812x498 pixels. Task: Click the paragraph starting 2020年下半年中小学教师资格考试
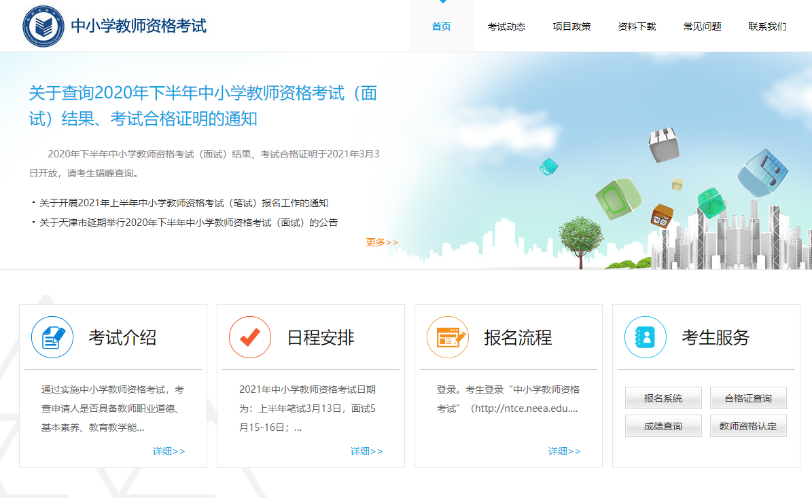[205, 164]
